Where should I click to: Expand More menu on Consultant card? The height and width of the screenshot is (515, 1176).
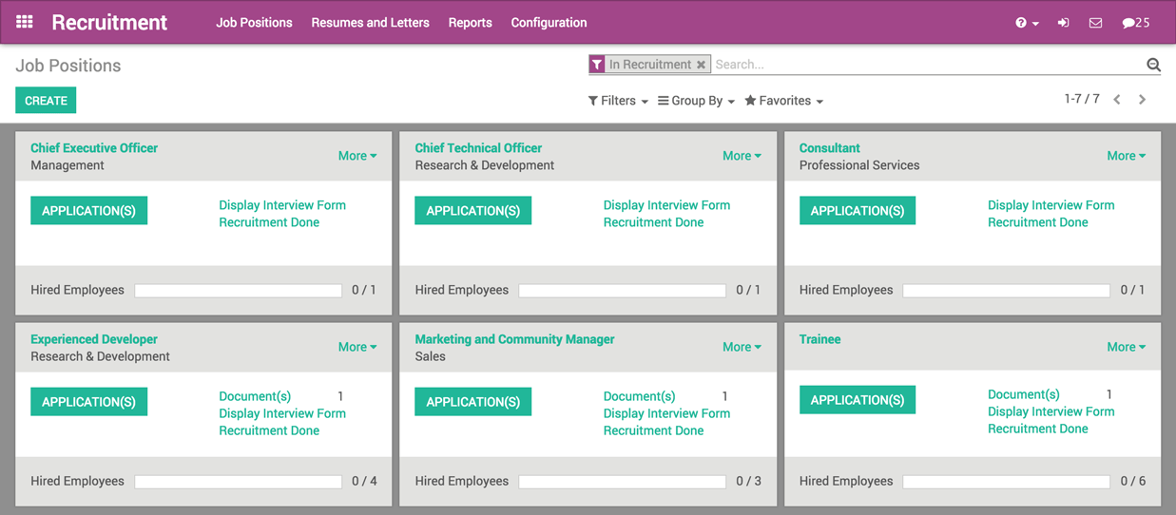(x=1126, y=156)
